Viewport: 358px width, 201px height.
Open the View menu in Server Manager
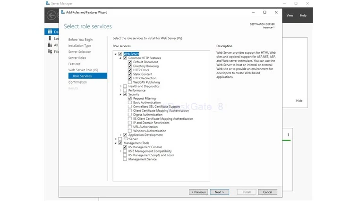(x=290, y=16)
